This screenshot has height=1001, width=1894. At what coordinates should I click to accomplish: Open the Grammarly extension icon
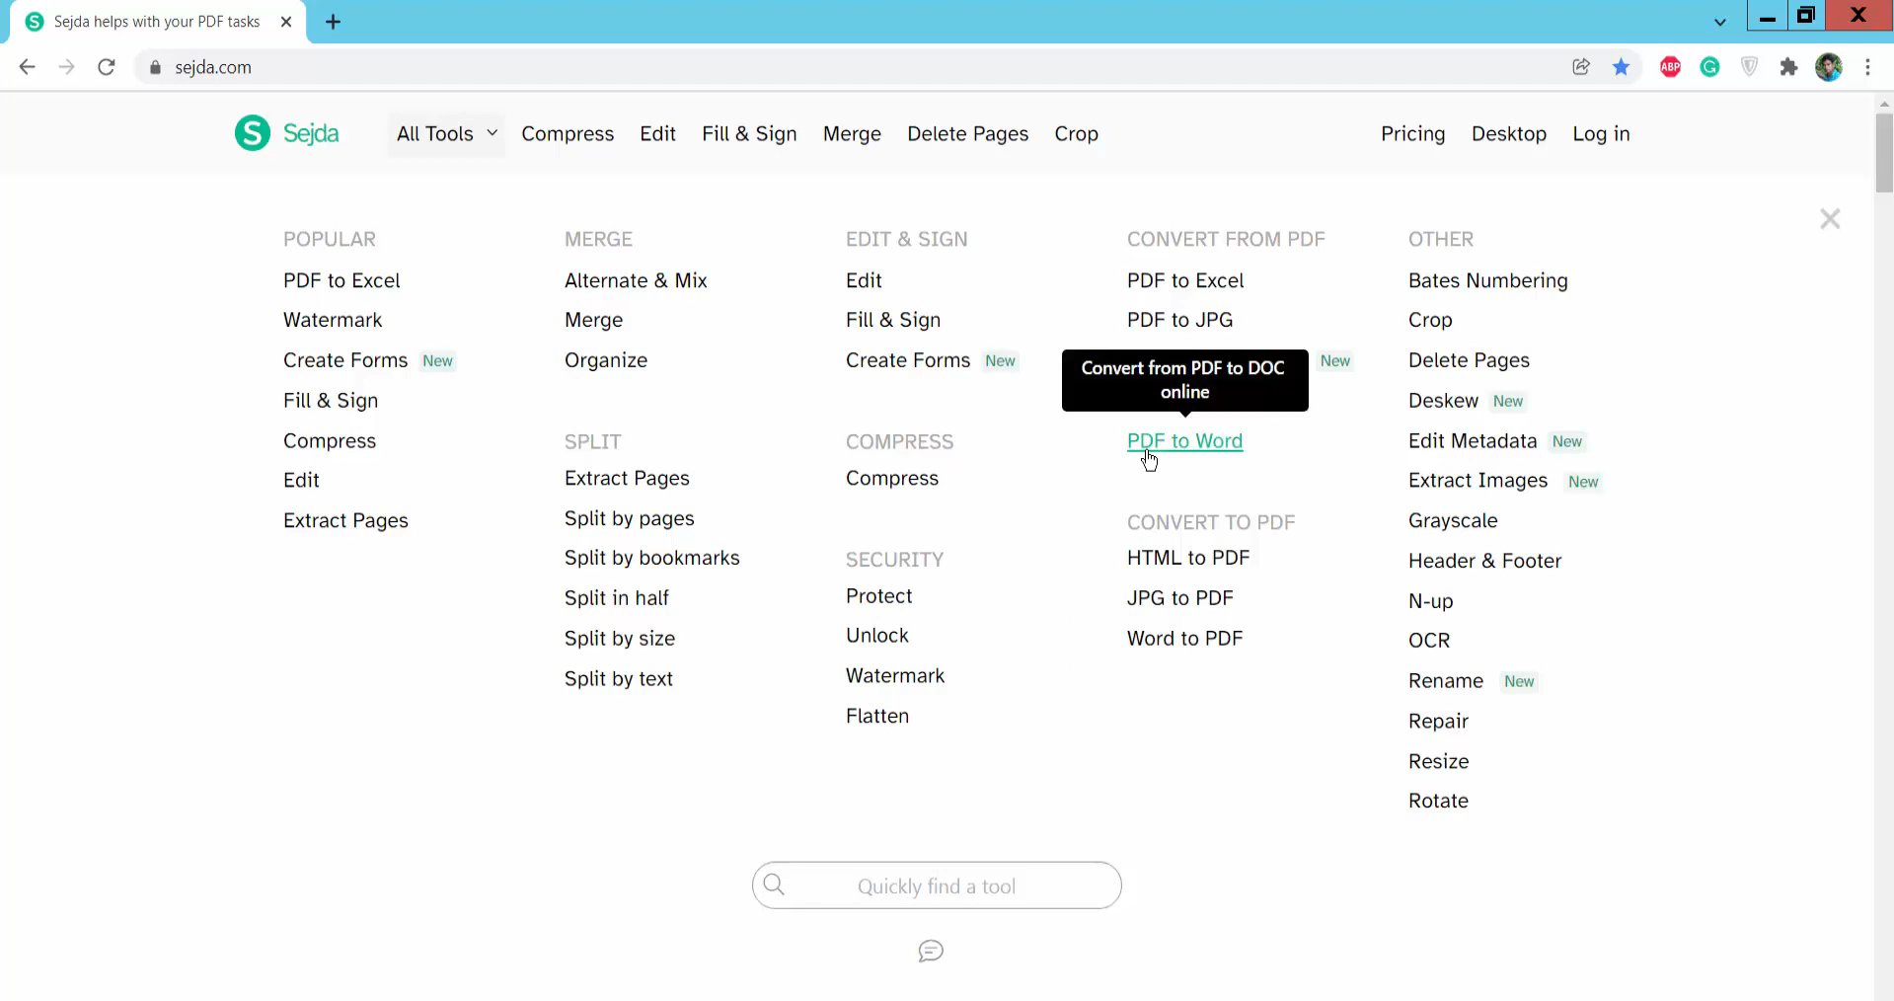tap(1710, 67)
